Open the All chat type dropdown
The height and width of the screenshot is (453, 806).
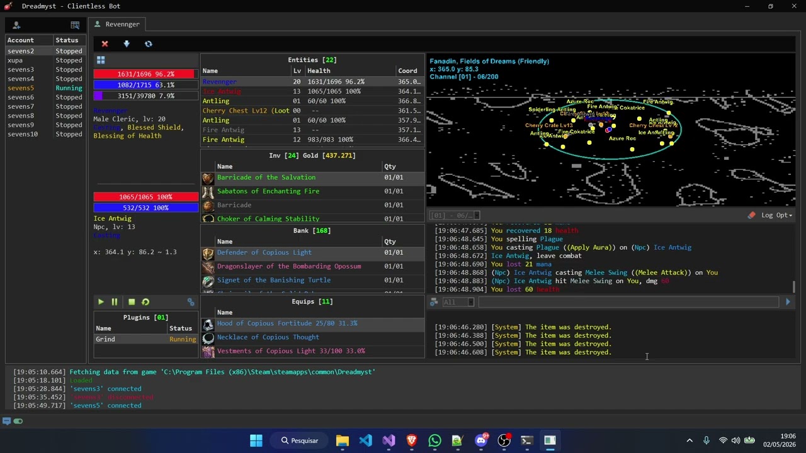tap(458, 302)
